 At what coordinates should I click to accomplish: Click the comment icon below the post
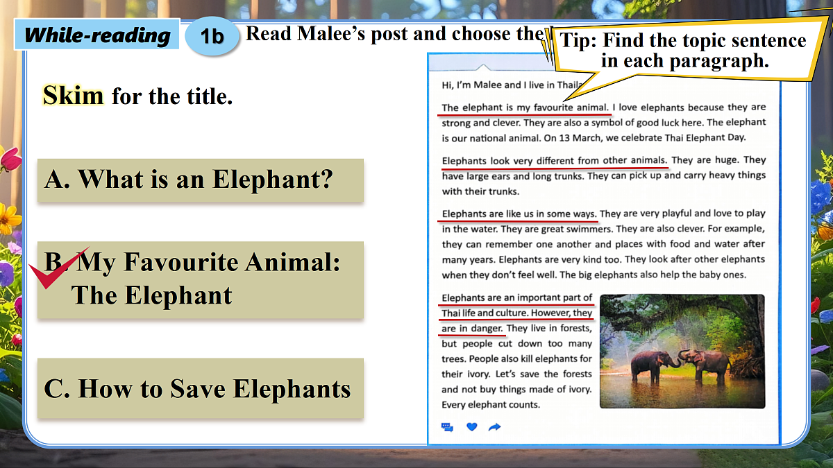coord(447,427)
